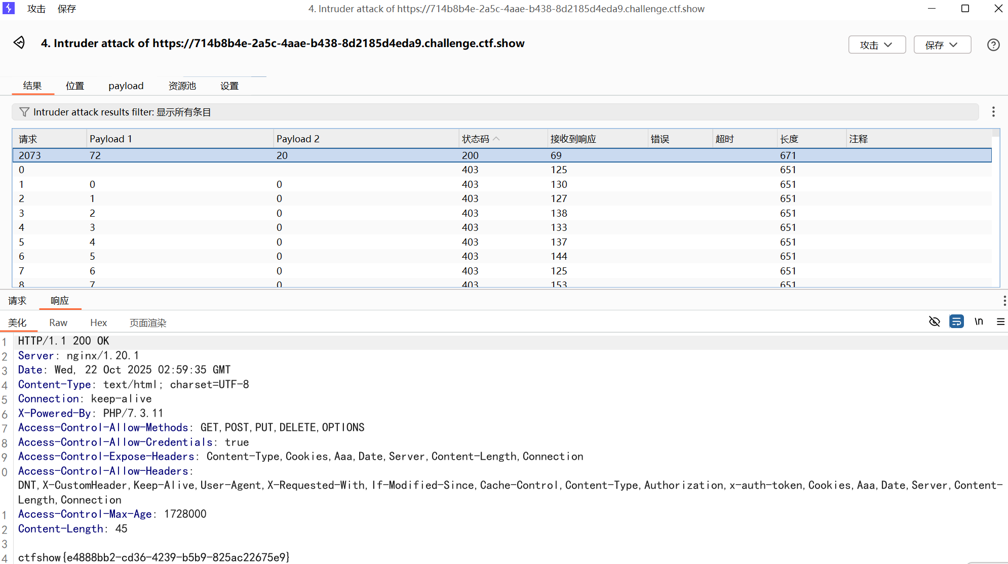Toggle the \n non-printable characters display
This screenshot has height=564, width=1008.
click(979, 321)
